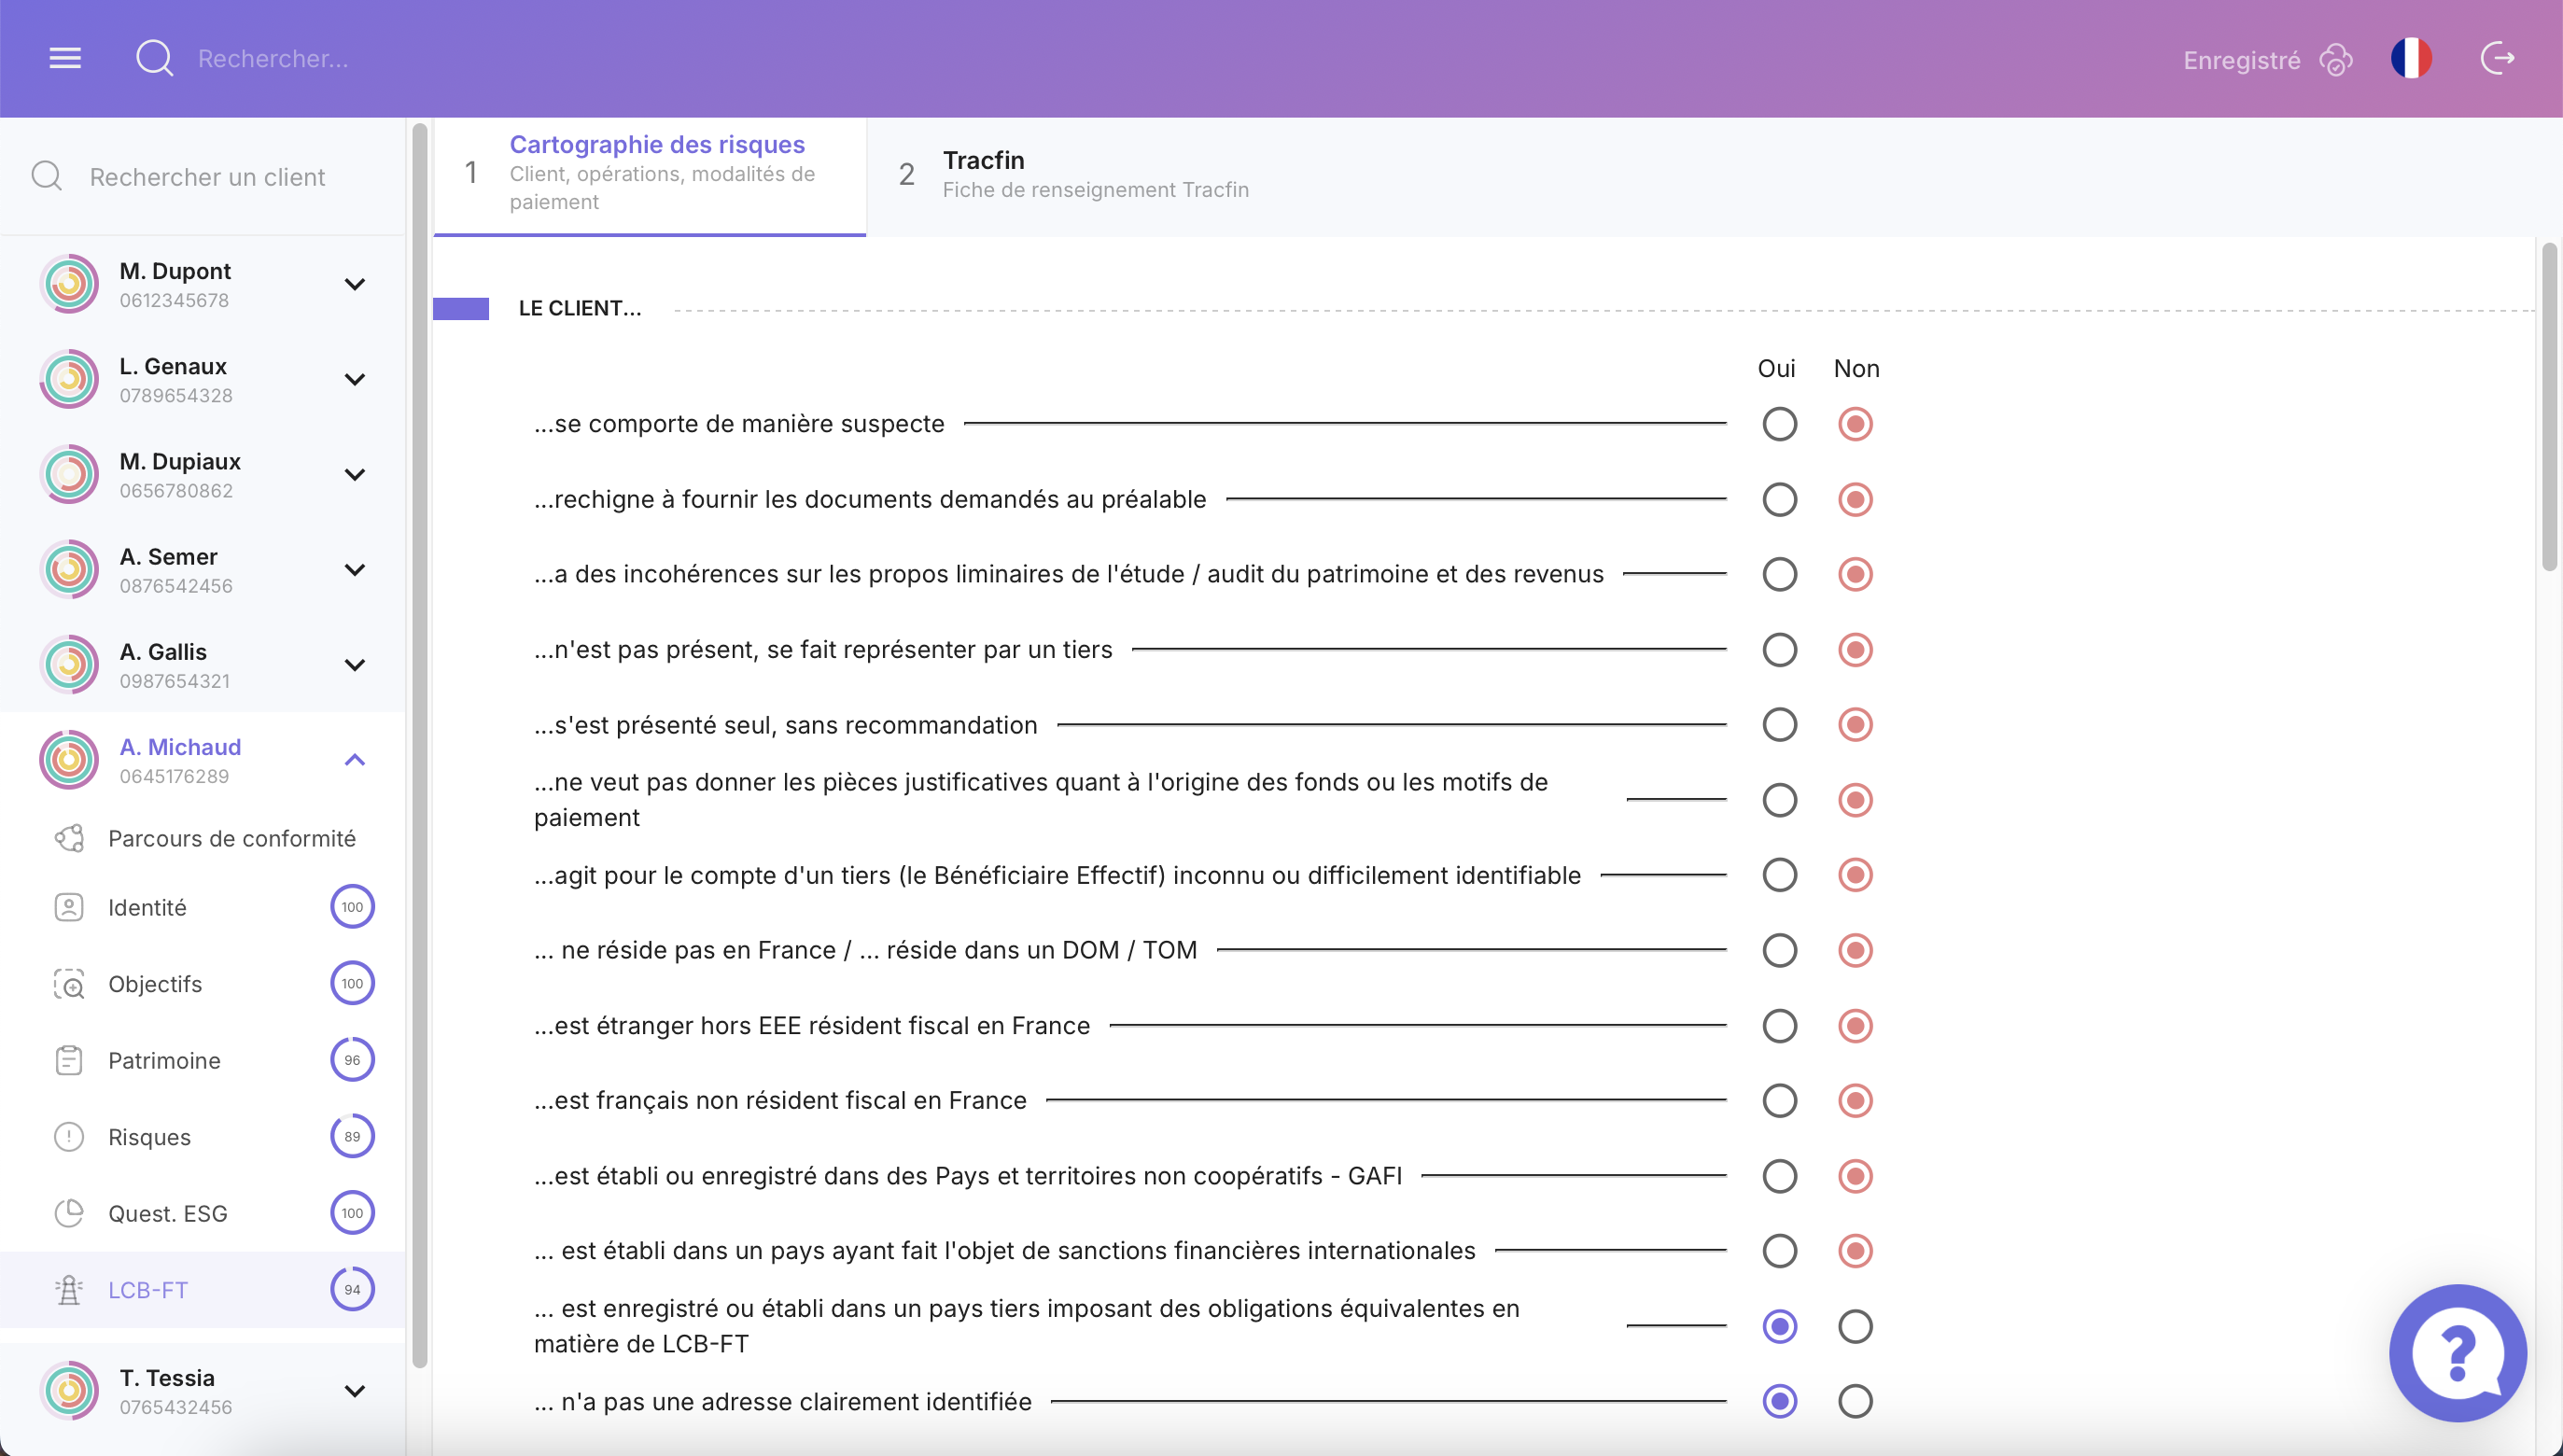Select Oui for "se comporte de manière suspecte"
Image resolution: width=2563 pixels, height=1456 pixels.
[x=1779, y=424]
